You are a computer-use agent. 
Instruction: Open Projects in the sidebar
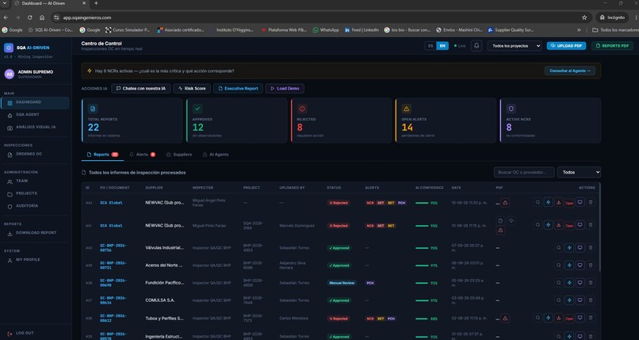[35, 193]
